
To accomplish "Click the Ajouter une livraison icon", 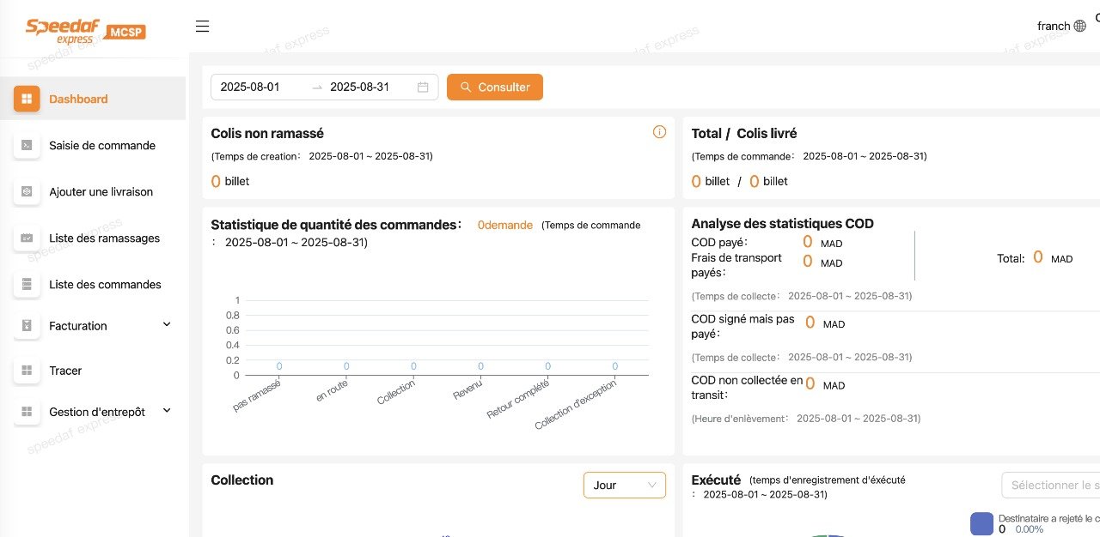I will point(27,191).
